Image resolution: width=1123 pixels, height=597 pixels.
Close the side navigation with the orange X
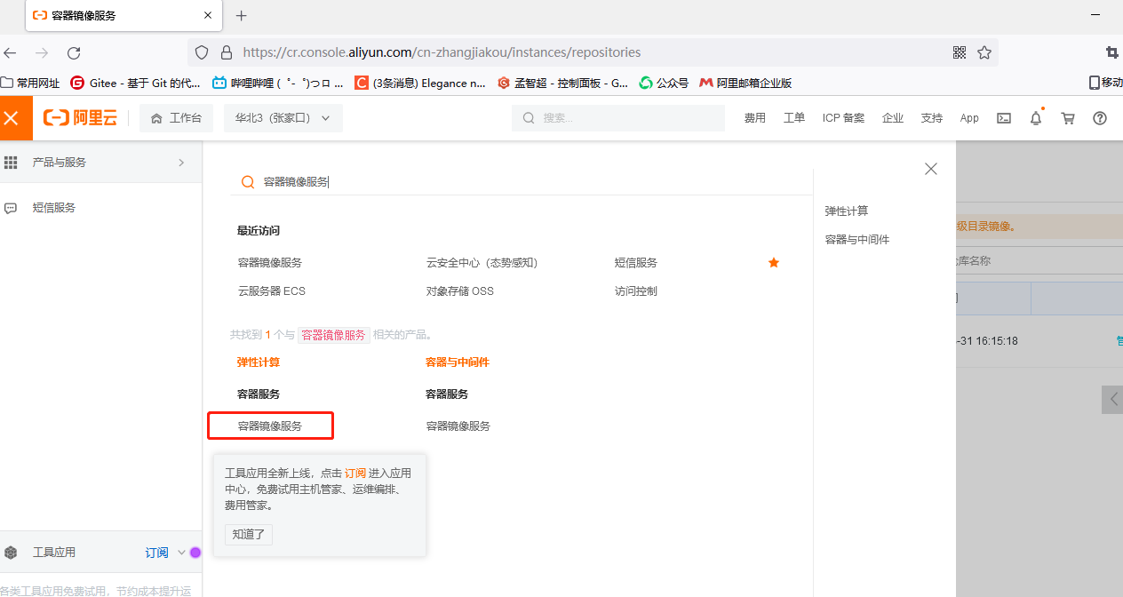coord(11,118)
